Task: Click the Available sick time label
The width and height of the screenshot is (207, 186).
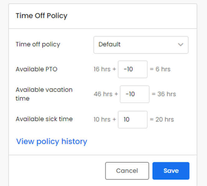Action: (44, 119)
